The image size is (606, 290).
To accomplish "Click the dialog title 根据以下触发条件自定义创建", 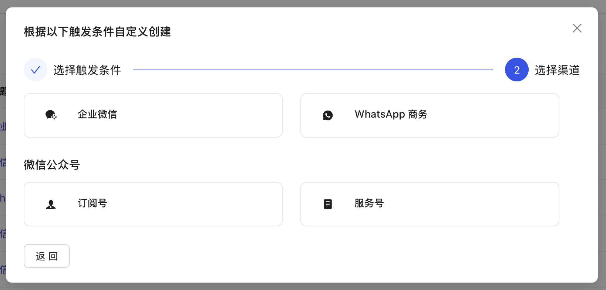I will [97, 32].
